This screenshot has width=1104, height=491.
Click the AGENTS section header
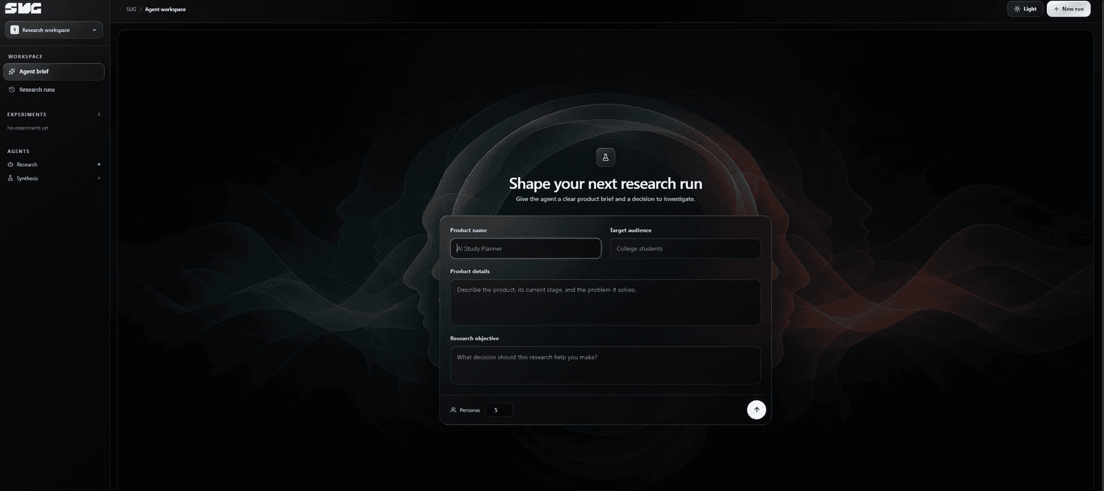pyautogui.click(x=19, y=151)
